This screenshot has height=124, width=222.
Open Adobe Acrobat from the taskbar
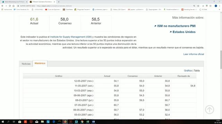tap(71, 122)
